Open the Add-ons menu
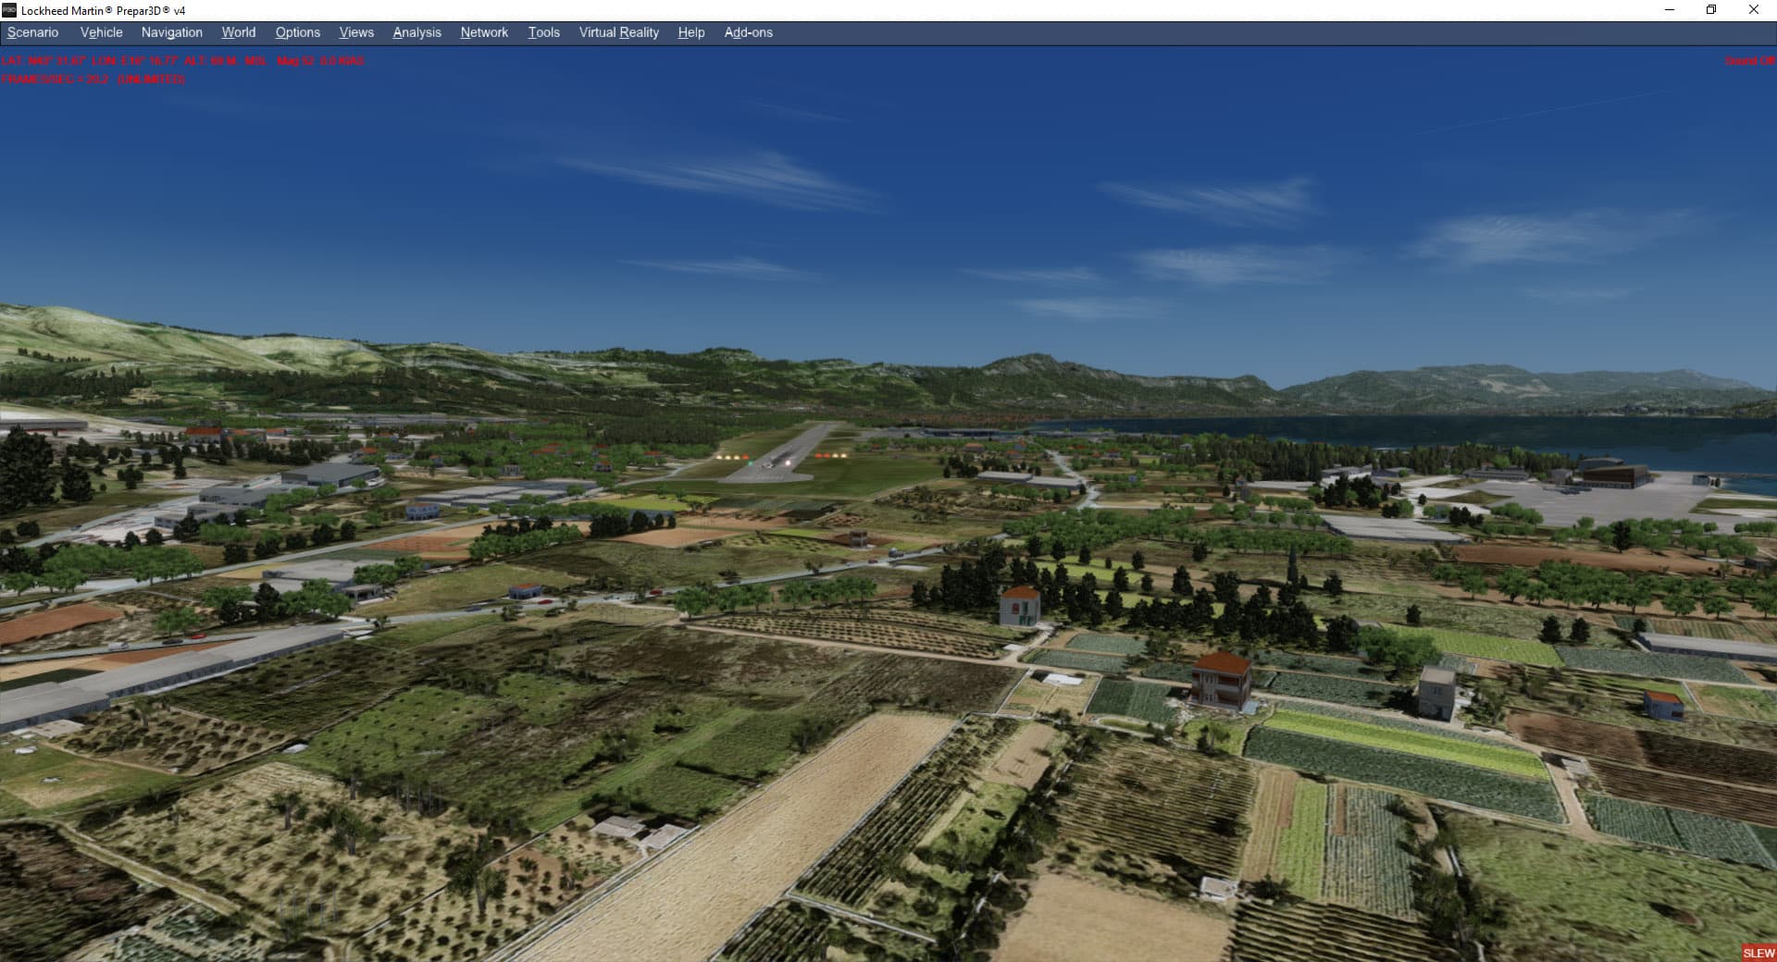 coord(748,32)
